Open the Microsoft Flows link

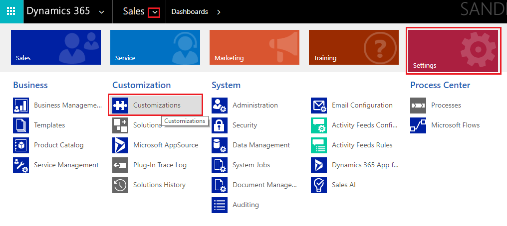(x=455, y=125)
